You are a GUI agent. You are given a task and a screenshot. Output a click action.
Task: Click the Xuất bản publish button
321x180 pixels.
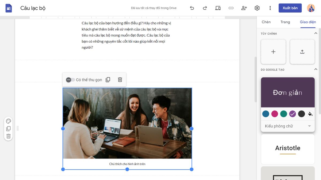pyautogui.click(x=290, y=8)
